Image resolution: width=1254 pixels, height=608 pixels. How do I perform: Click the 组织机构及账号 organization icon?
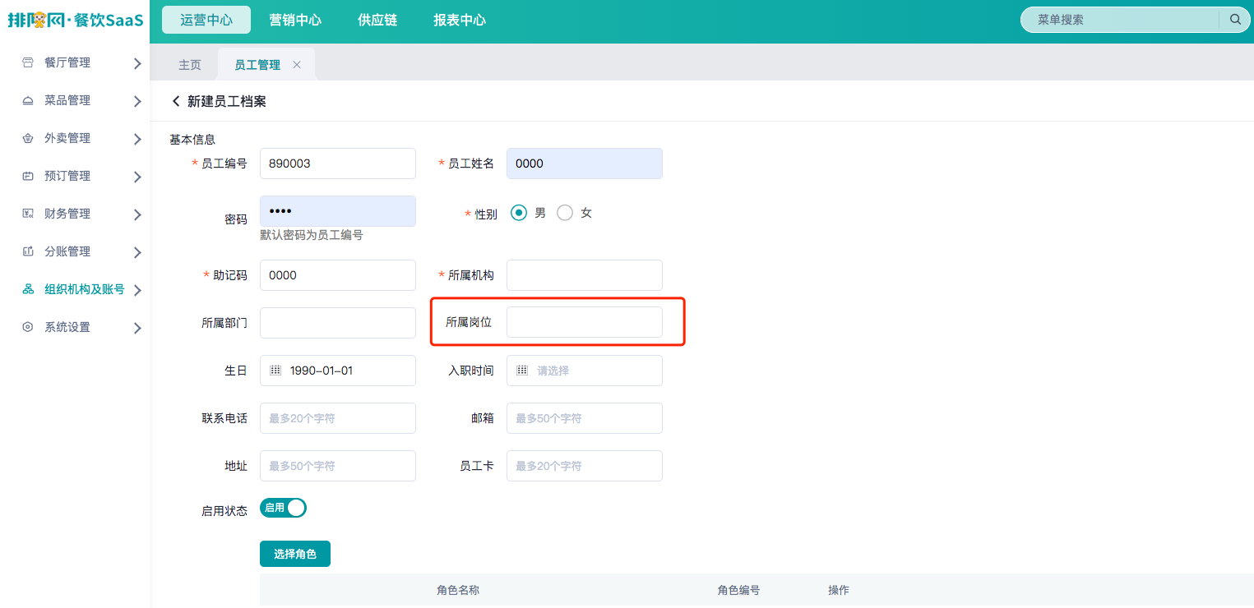coord(28,289)
